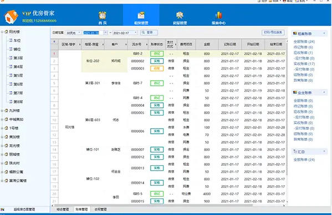This screenshot has width=332, height=215.
Task: Switch to the 账单管理 bottom tab
Action: point(81,209)
